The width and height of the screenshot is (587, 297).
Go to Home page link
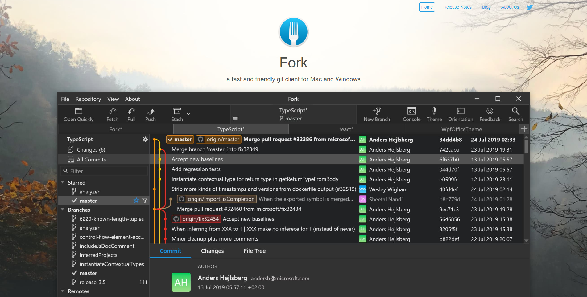427,7
